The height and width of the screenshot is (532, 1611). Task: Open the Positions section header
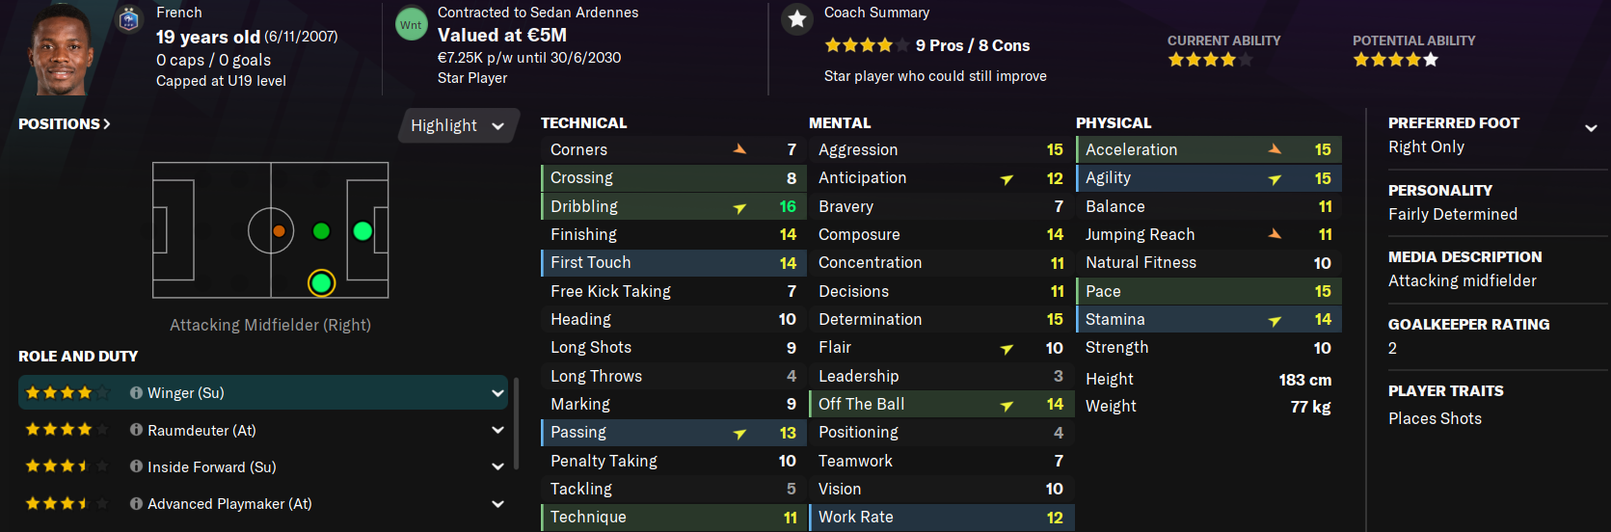[65, 124]
